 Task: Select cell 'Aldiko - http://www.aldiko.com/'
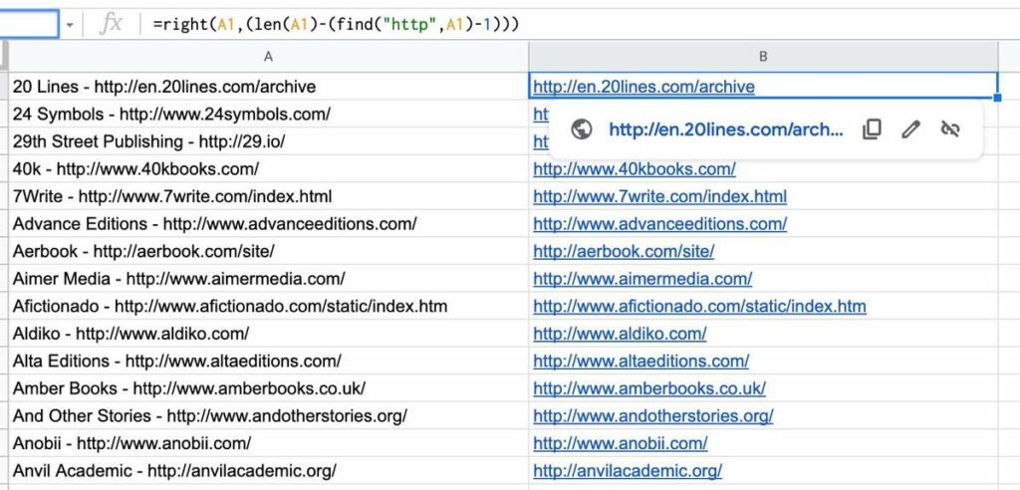click(x=268, y=334)
